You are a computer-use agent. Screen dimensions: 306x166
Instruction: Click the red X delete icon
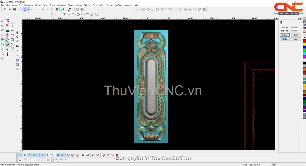tap(43, 9)
